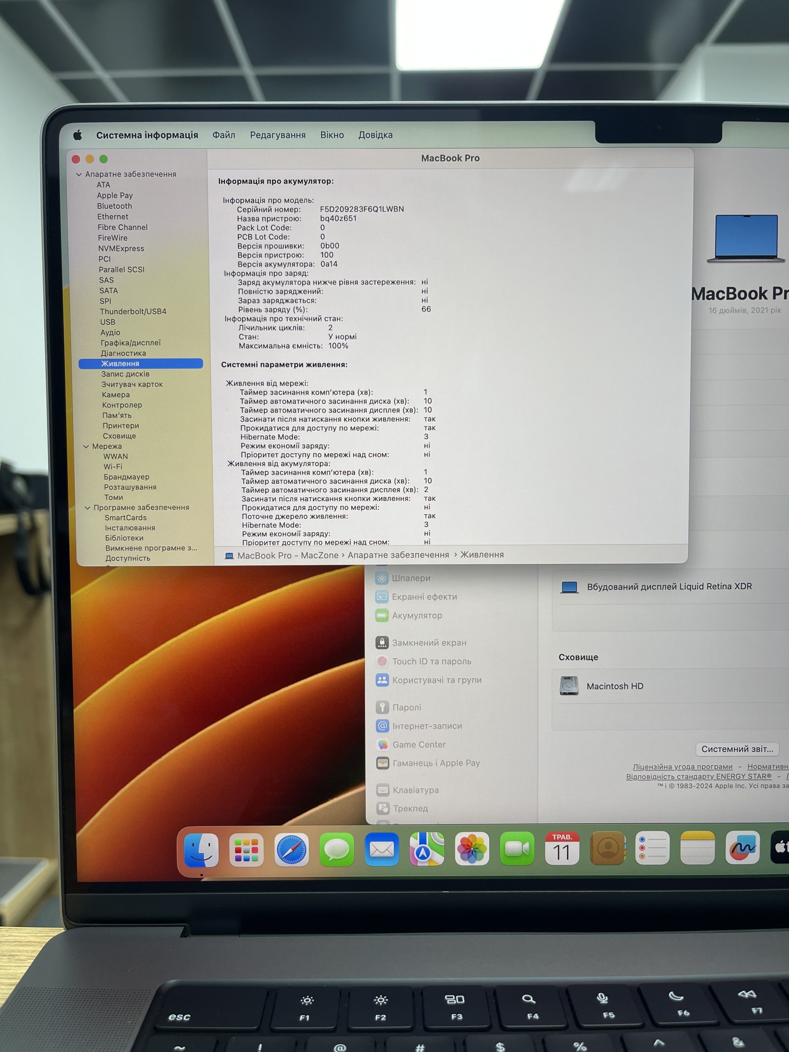Open Maps app in Dock
The height and width of the screenshot is (1052, 789).
[x=427, y=849]
